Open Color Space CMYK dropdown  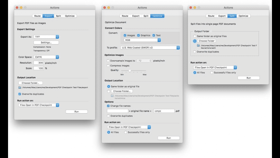click(46, 57)
